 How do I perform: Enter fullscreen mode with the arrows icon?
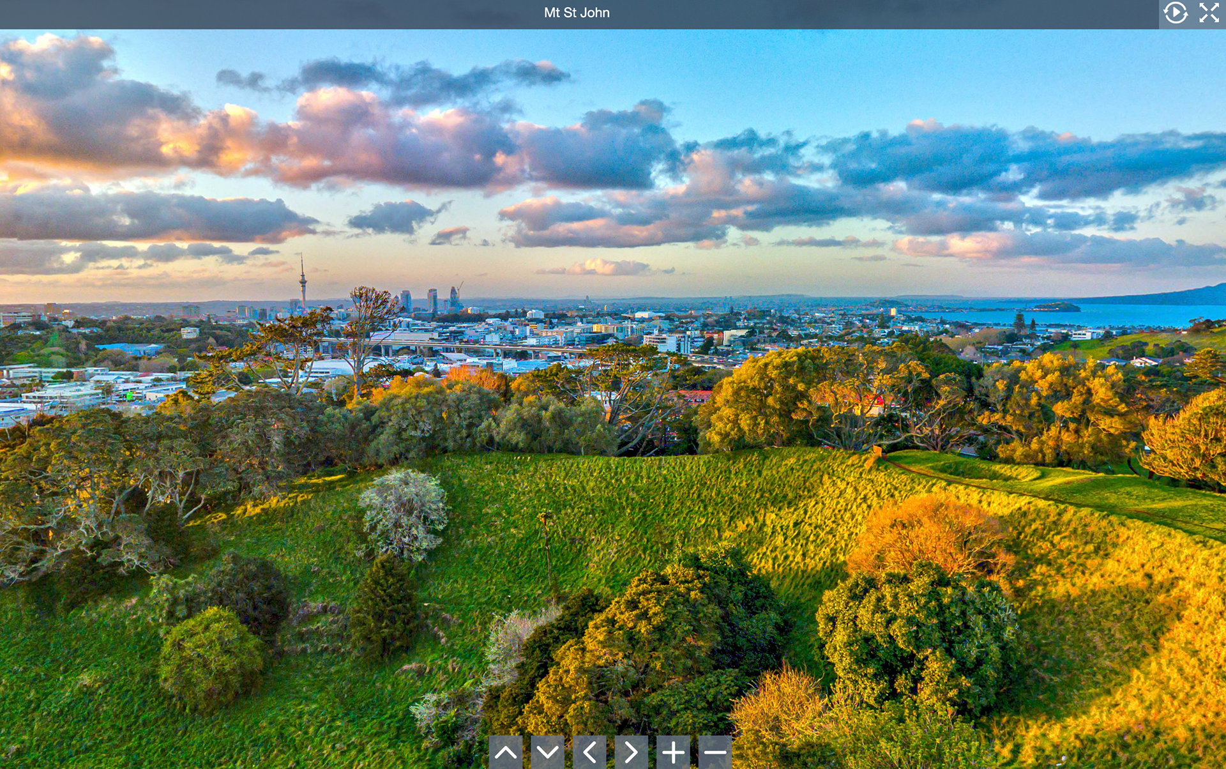(1209, 13)
